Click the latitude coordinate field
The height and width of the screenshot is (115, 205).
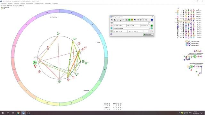(x=120, y=31)
